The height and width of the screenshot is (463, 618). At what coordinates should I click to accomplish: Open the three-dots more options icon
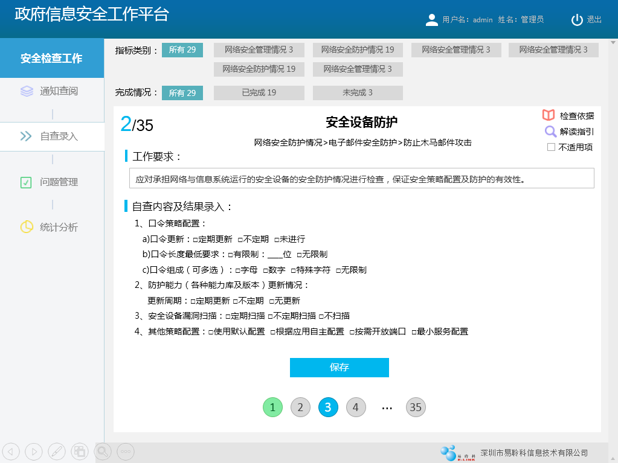tap(126, 451)
